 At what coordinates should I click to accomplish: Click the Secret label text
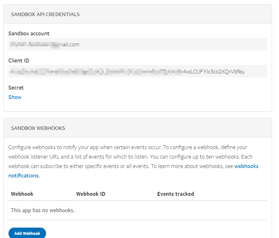point(16,88)
